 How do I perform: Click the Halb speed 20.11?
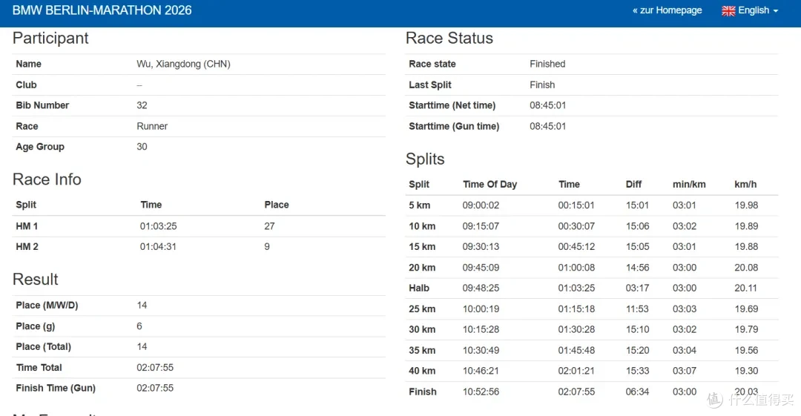pos(746,288)
